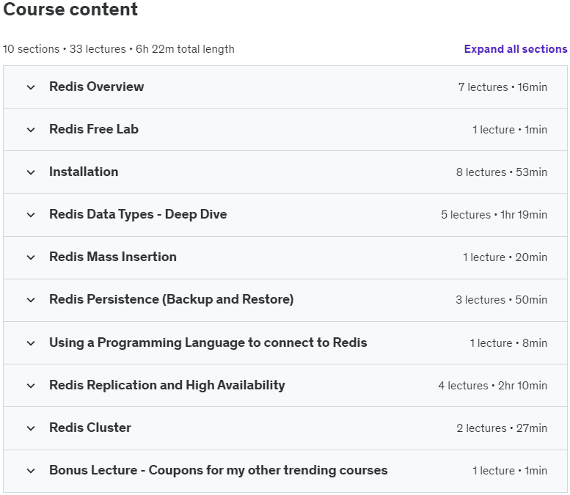Expand Redis Persistence (Backup and Restore) chevron
Viewport: 570px width, 495px height.
click(31, 300)
